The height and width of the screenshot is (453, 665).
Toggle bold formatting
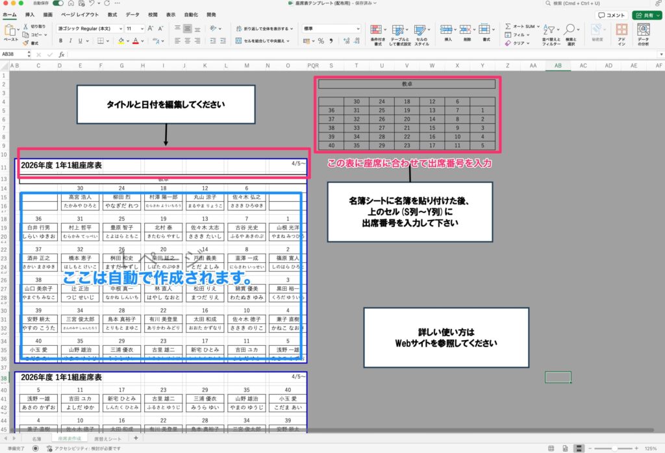click(x=60, y=41)
